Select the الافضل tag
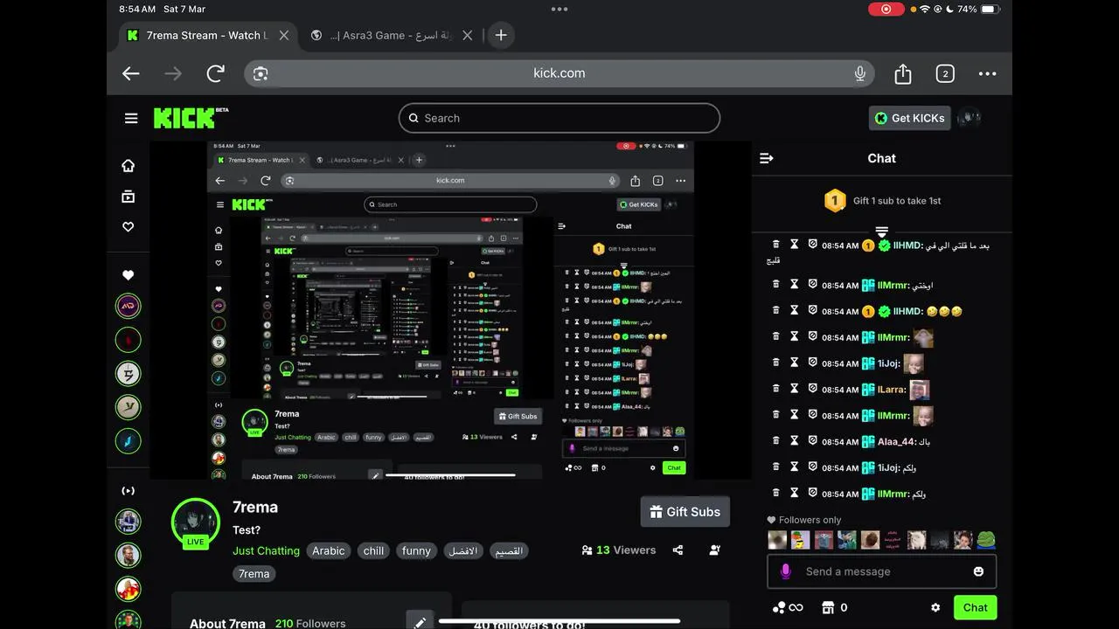 463,550
